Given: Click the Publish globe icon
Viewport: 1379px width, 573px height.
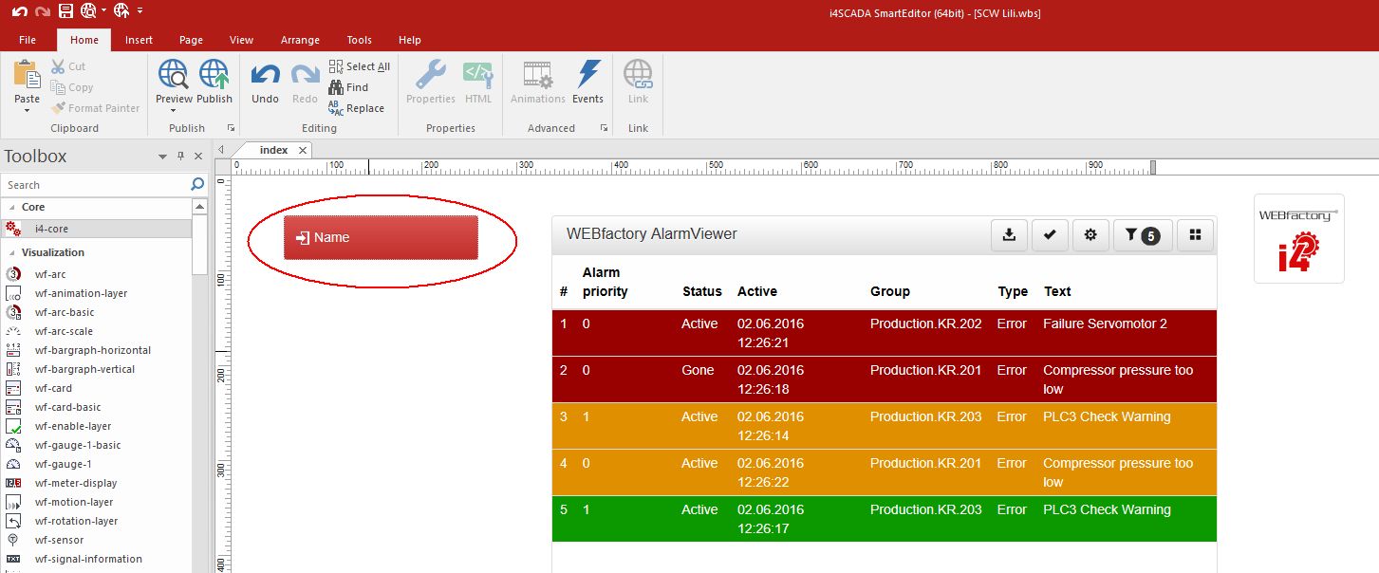Looking at the screenshot, I should [214, 75].
